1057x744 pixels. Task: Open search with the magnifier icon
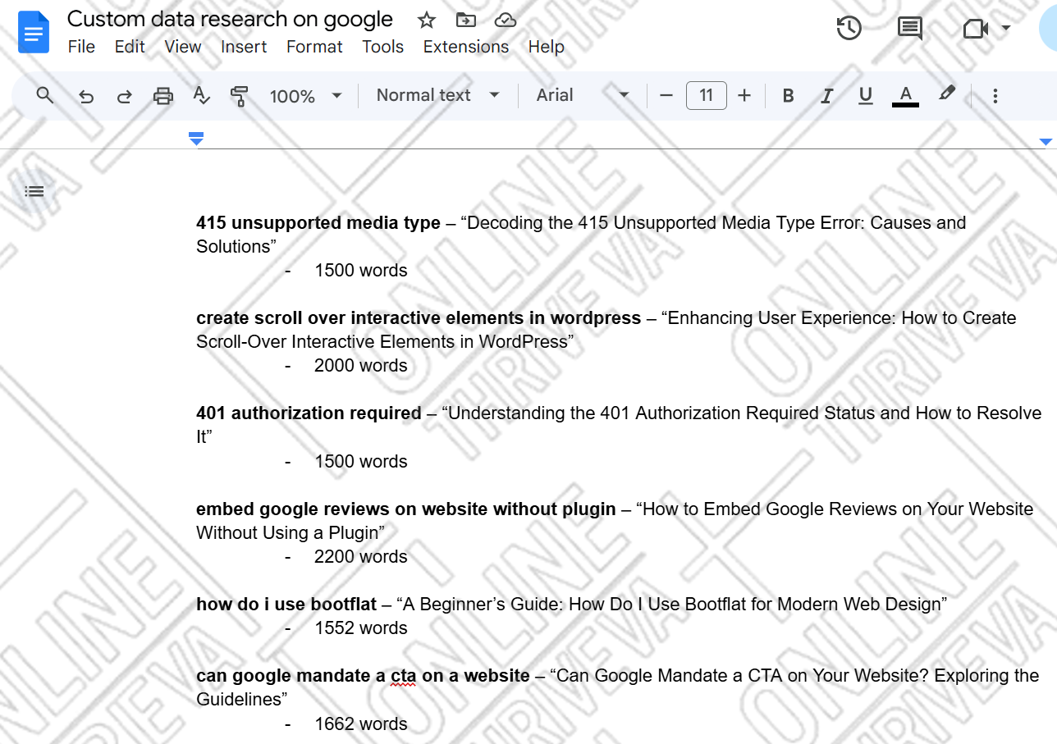click(44, 95)
